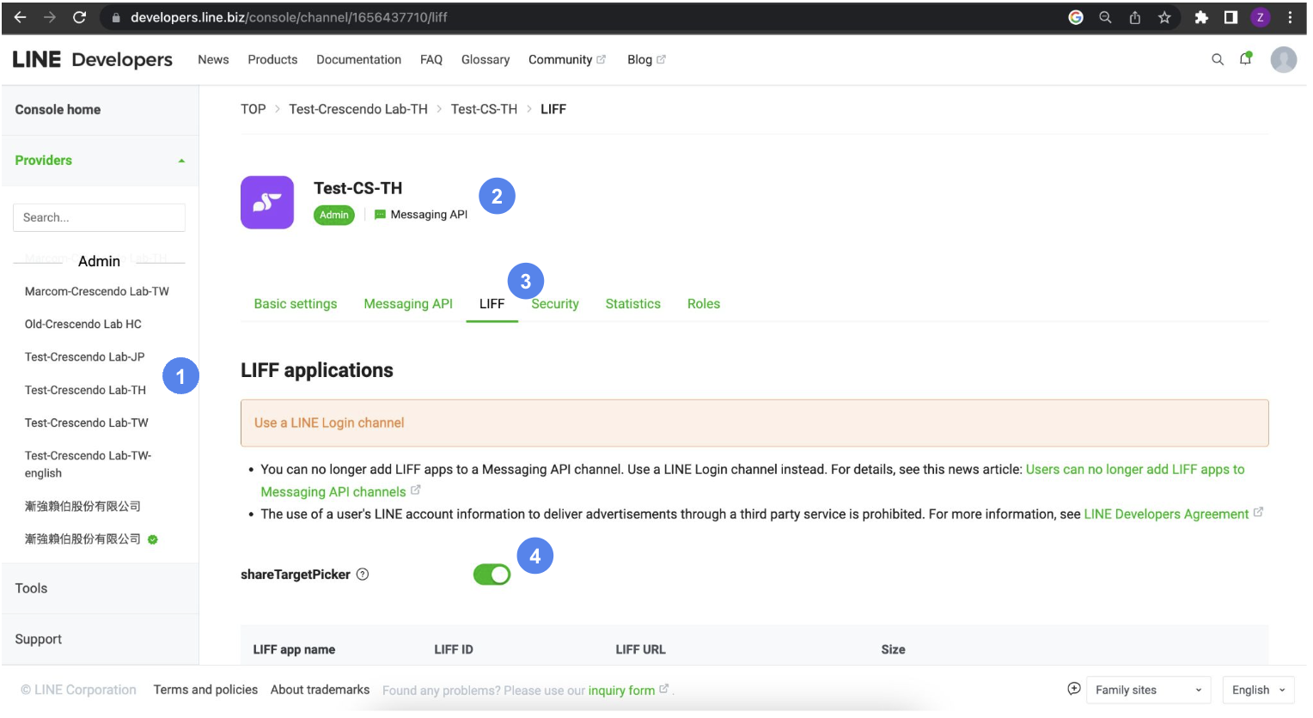This screenshot has height=718, width=1313.
Task: Open the English language dropdown
Action: 1258,690
